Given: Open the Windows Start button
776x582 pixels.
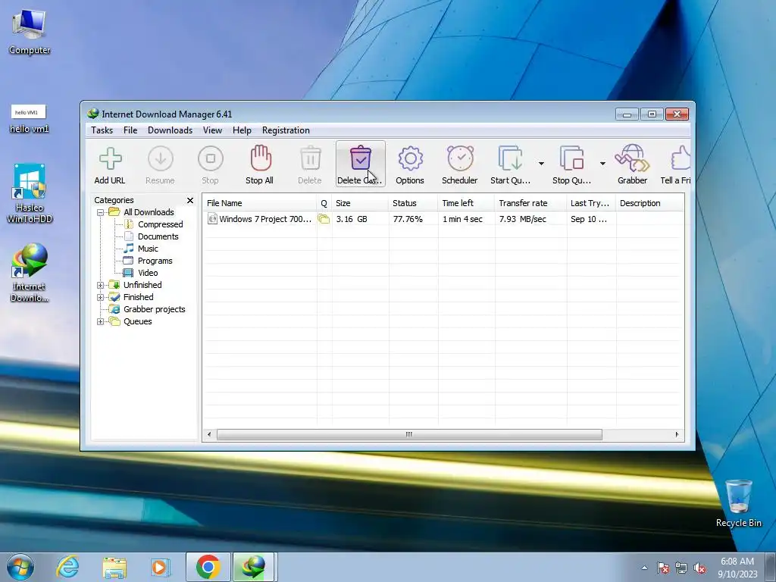Looking at the screenshot, I should 20,567.
